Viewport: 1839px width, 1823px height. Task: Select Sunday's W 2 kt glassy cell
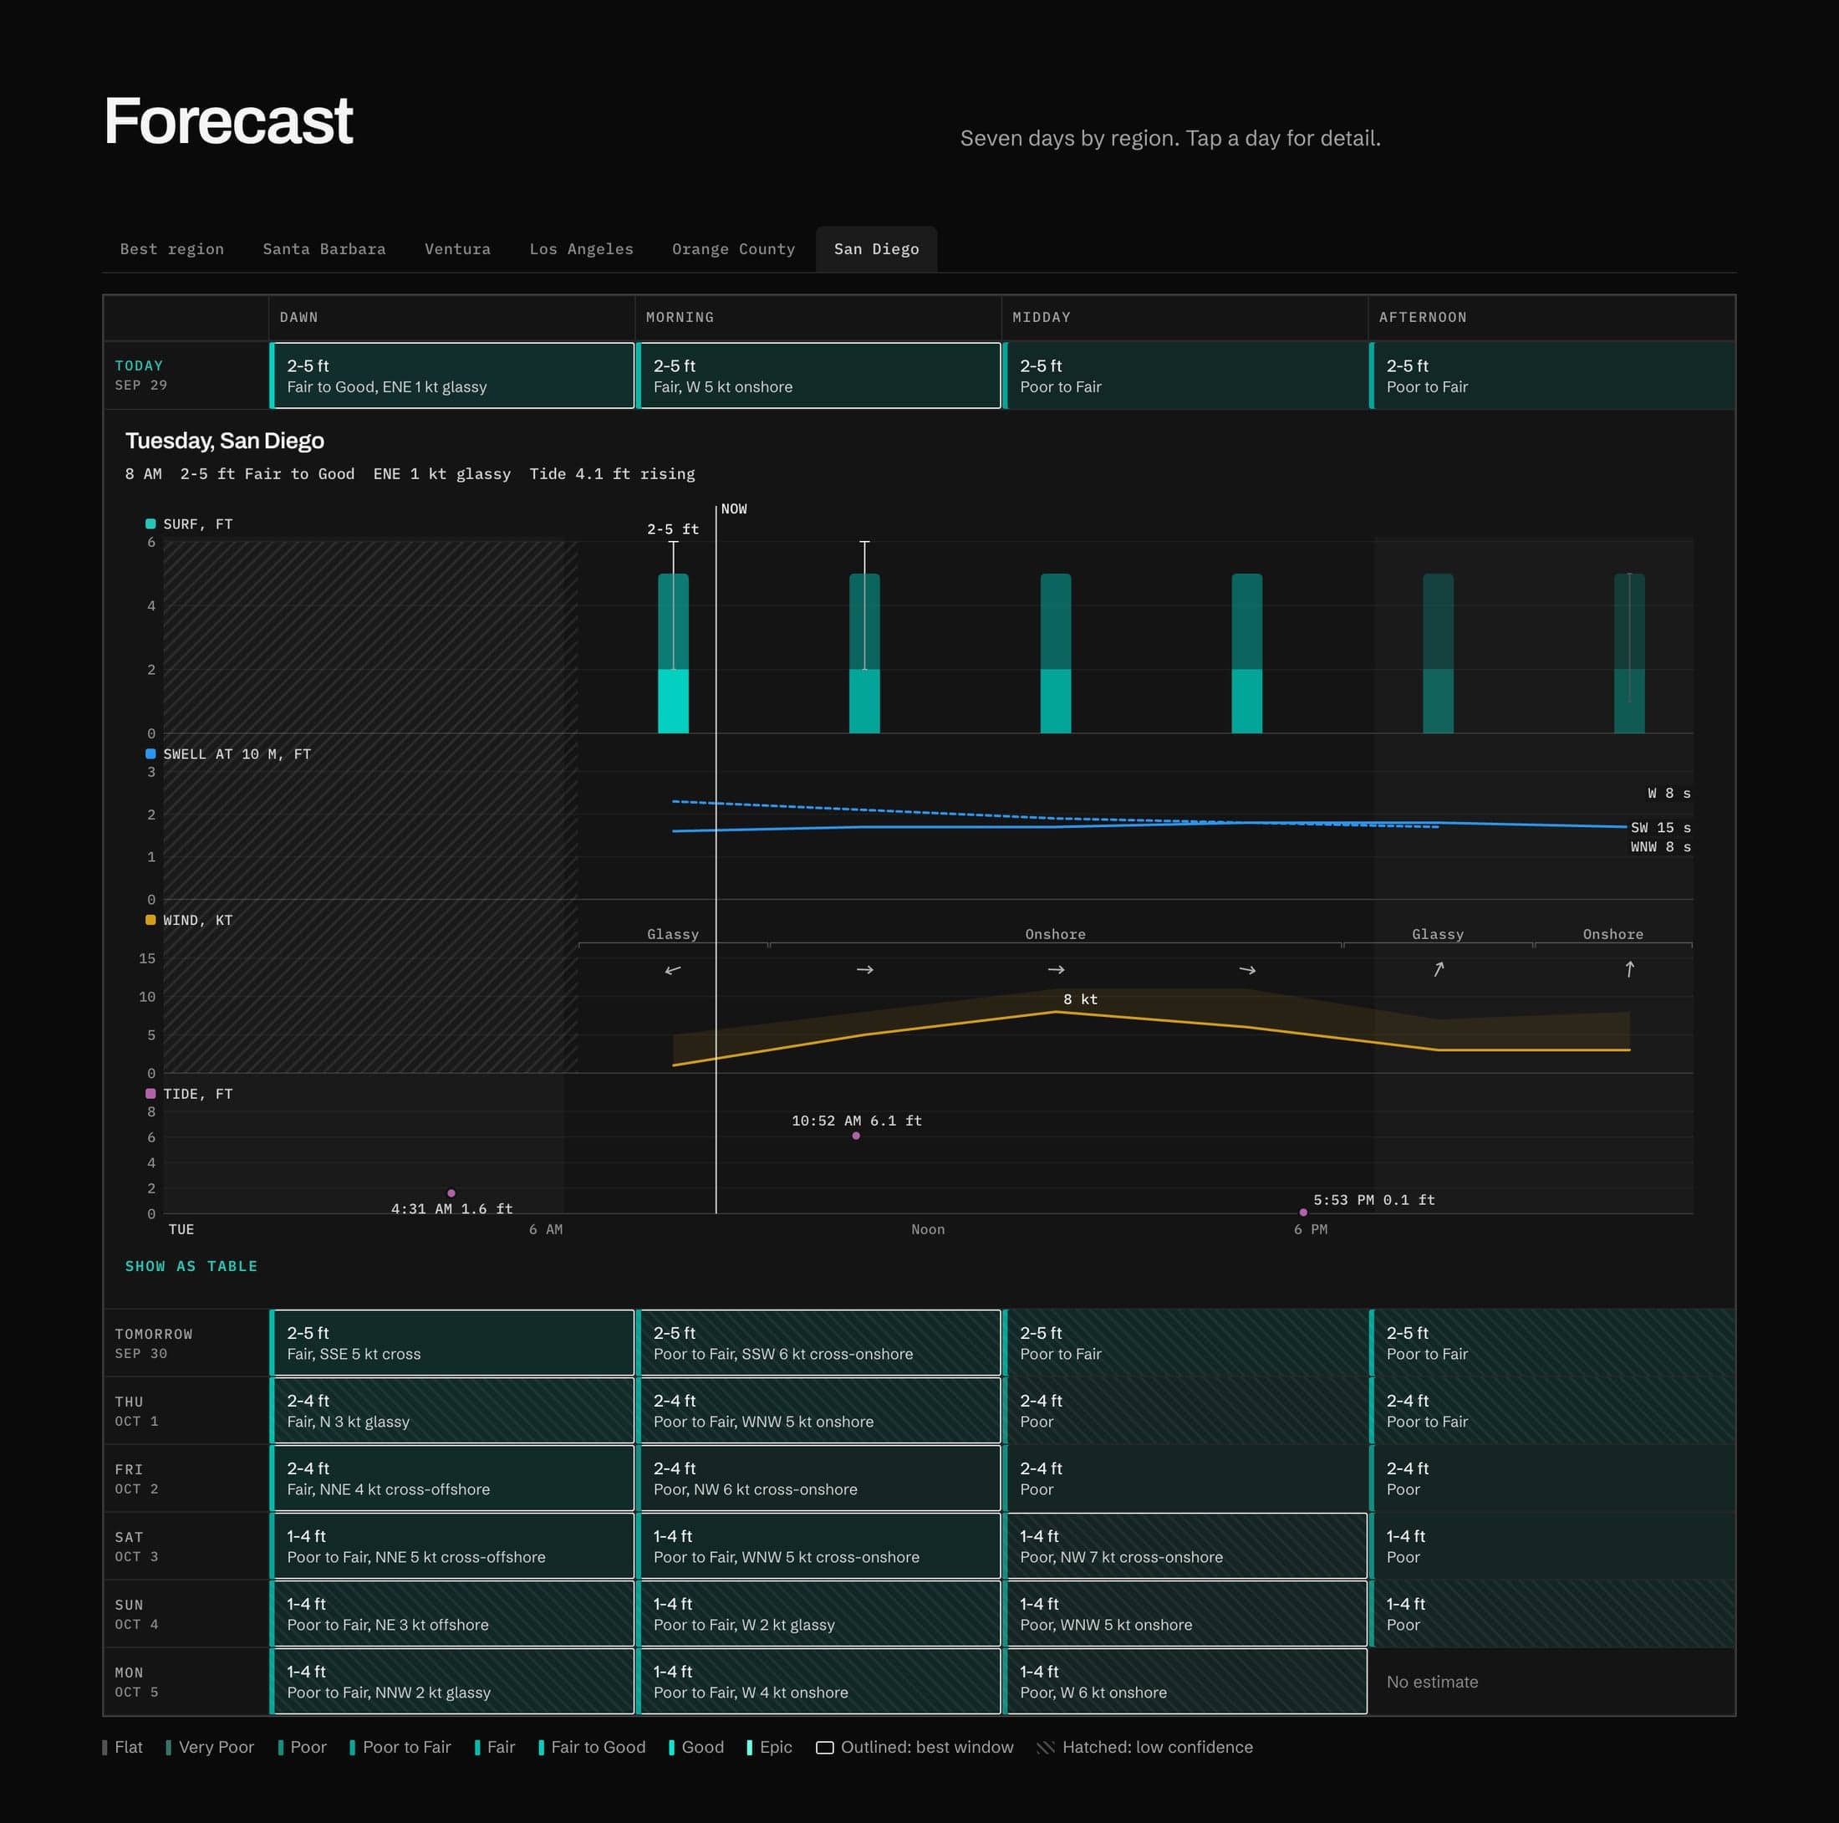(x=818, y=1613)
